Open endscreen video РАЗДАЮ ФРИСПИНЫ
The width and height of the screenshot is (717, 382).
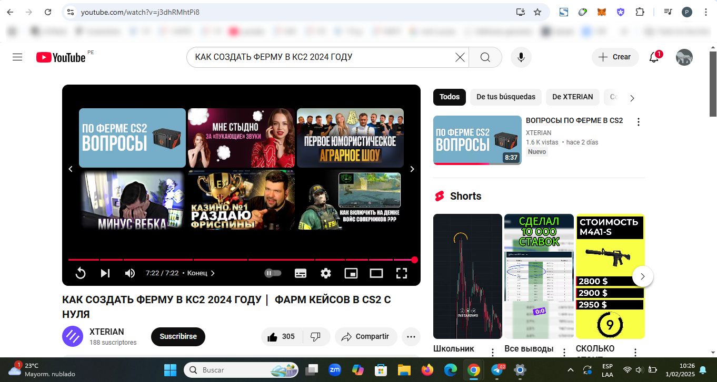tap(241, 200)
